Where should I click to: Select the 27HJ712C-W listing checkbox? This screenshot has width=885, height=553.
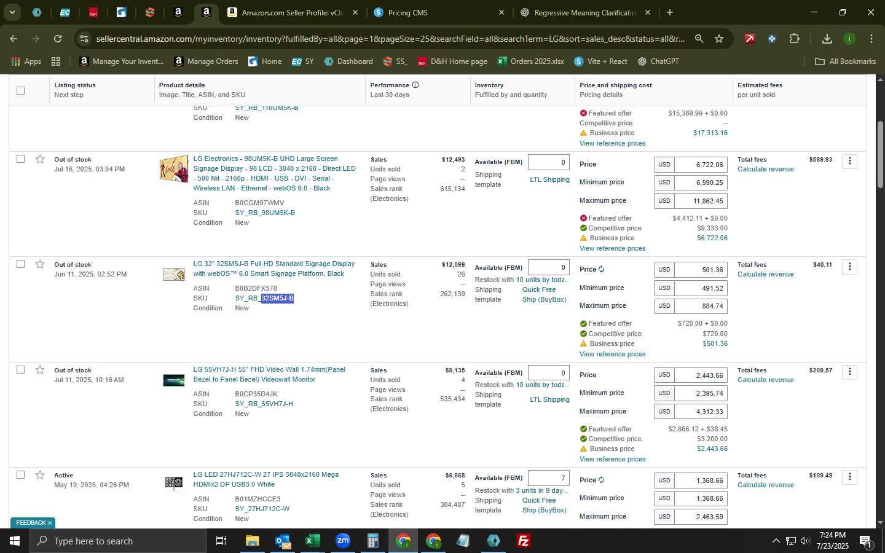point(21,474)
